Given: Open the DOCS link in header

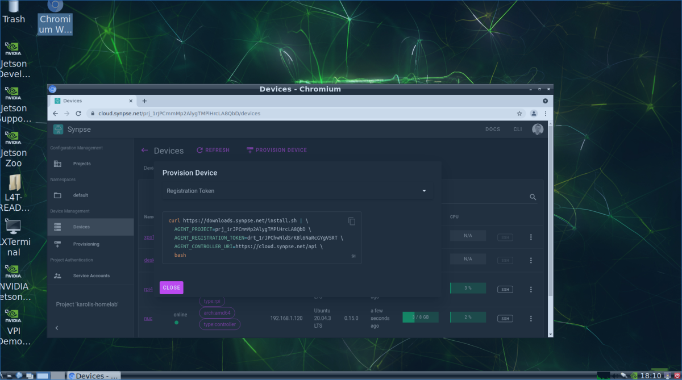Looking at the screenshot, I should coord(492,130).
